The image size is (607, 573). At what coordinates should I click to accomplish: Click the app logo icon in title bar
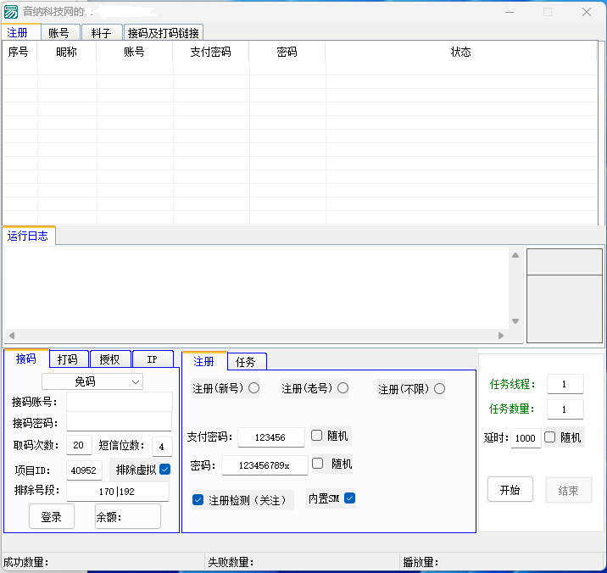pos(11,12)
